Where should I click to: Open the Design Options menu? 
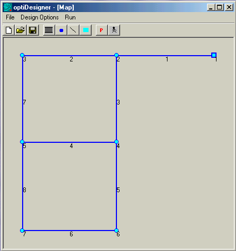pyautogui.click(x=40, y=17)
